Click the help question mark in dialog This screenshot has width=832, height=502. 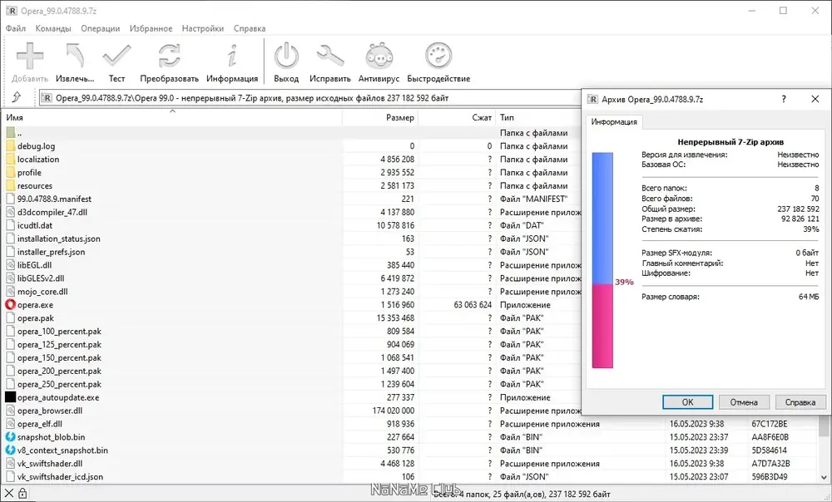784,99
